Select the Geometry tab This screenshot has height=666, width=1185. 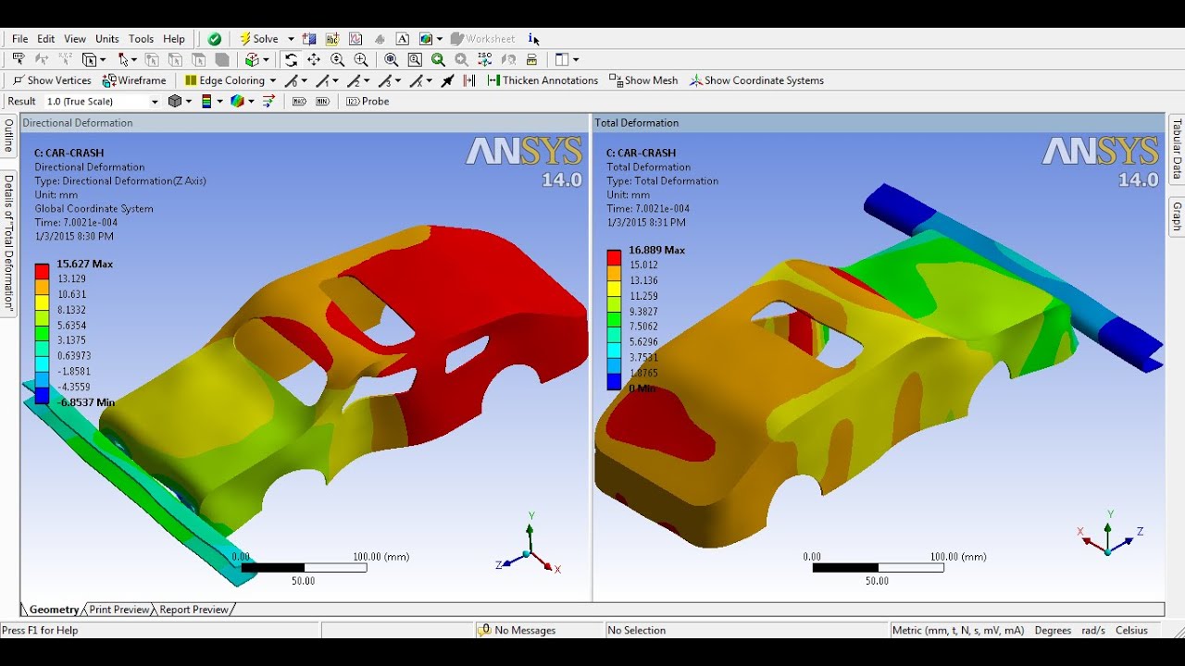pos(54,610)
